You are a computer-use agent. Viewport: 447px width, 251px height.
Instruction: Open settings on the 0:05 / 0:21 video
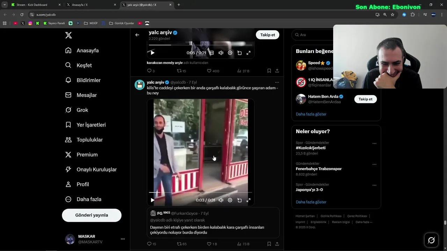click(230, 53)
